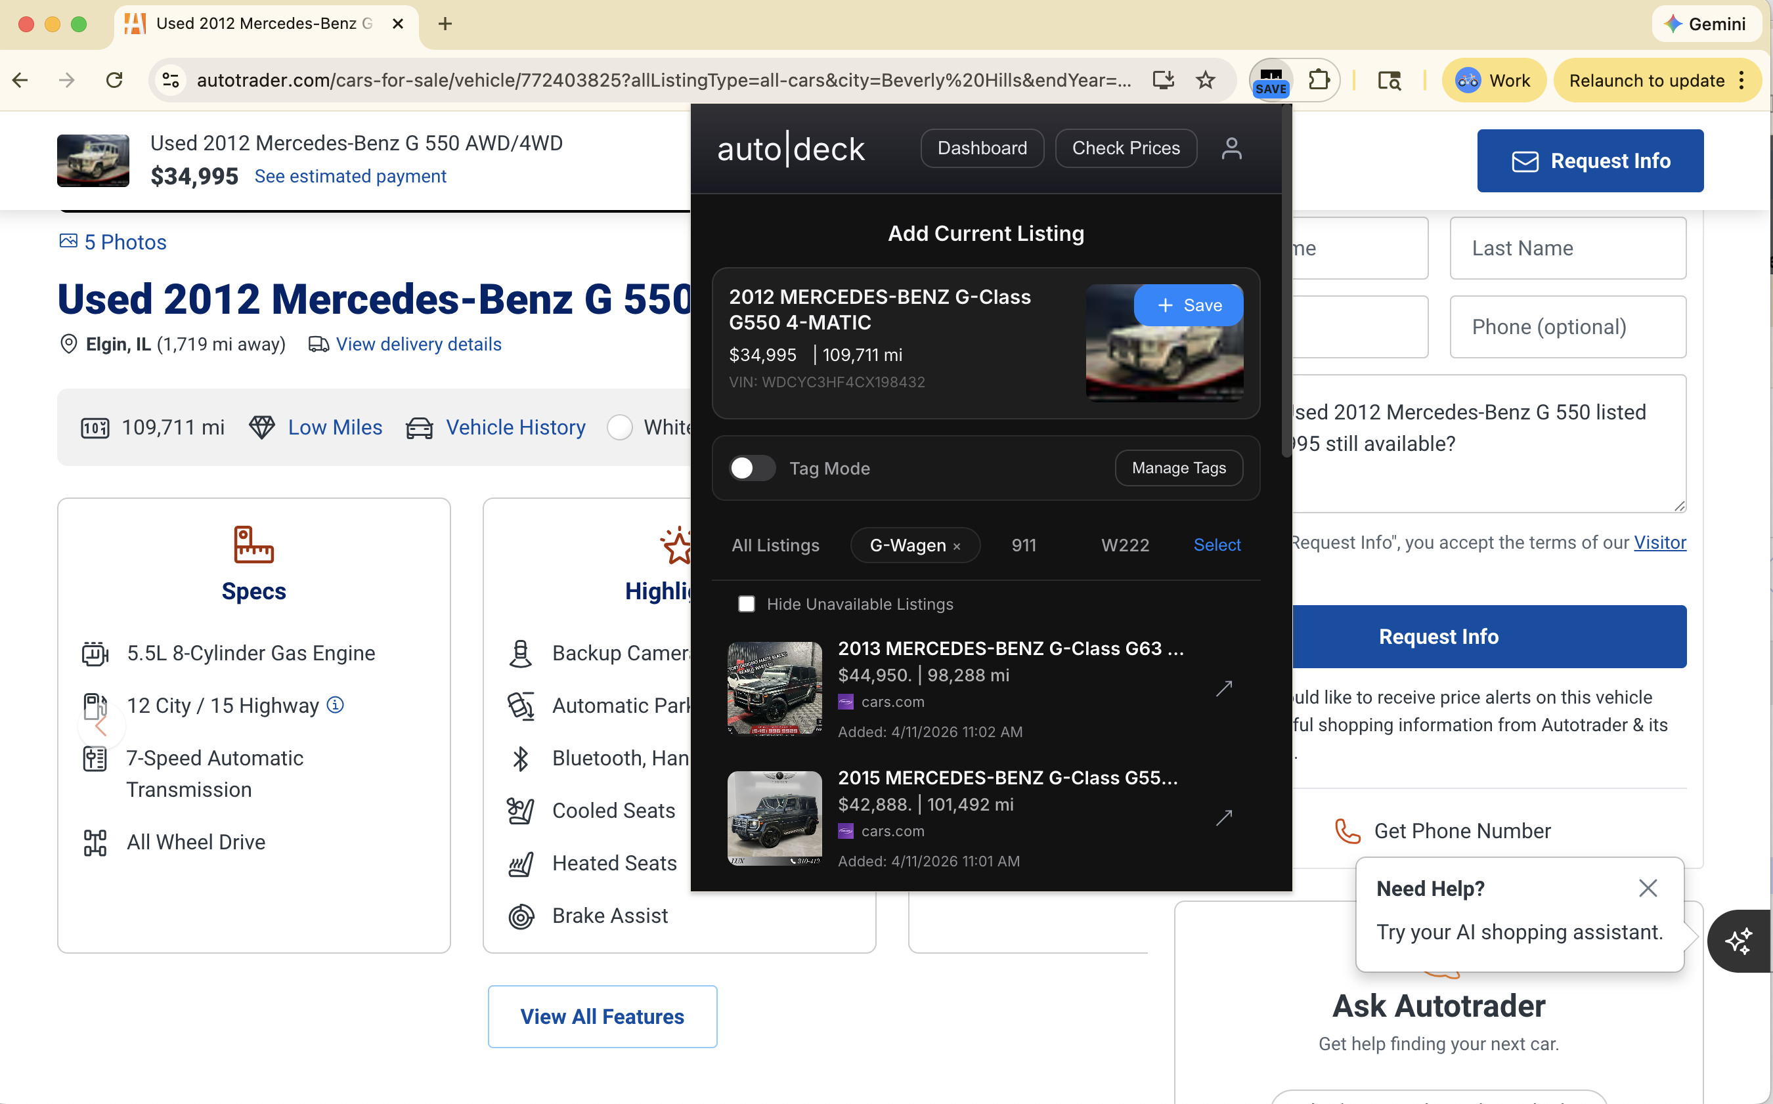Remove the G-Wagen tag filter
This screenshot has width=1773, height=1104.
coord(957,545)
